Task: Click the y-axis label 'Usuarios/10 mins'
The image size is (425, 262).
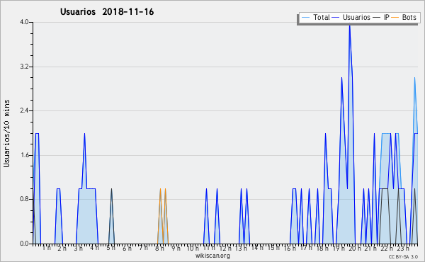Action: 6,133
